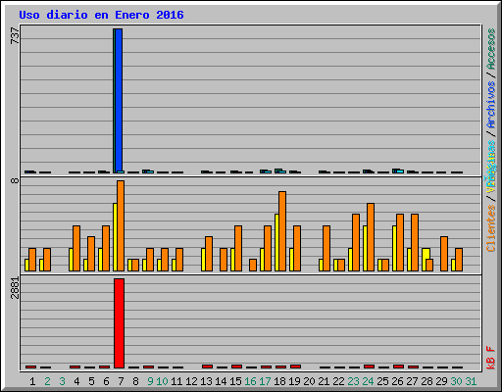Click the green day label "3"

(62, 381)
